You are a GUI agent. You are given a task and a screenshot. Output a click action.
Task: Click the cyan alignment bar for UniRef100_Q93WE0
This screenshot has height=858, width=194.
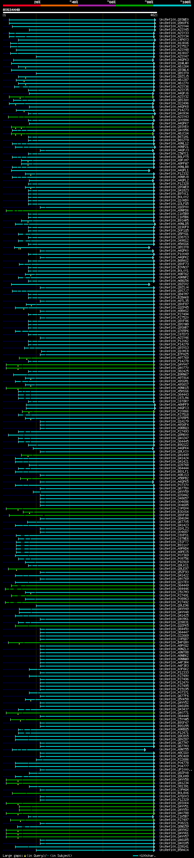[82, 20]
